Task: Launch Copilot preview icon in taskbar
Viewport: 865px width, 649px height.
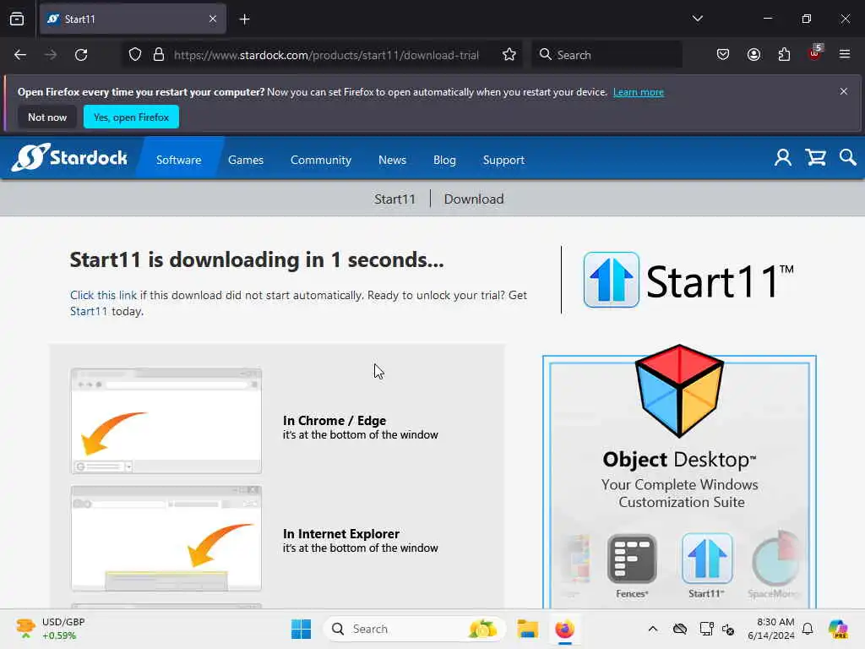Action: coord(838,629)
